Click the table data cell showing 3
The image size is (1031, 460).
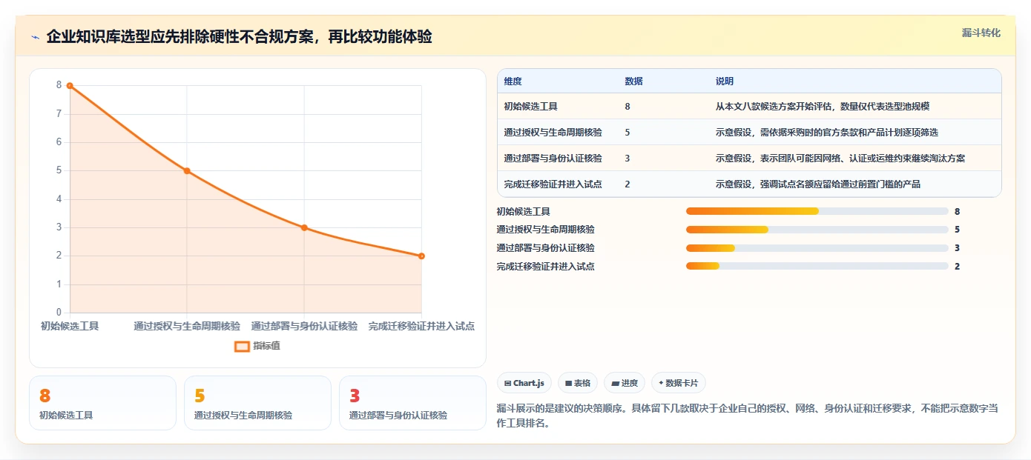628,159
